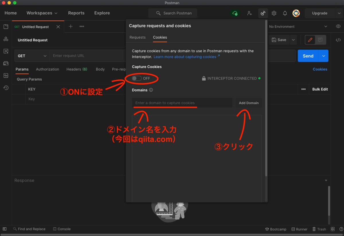Screen dimensions: 344x236
Task: Add a new request tab
Action: 71,27
